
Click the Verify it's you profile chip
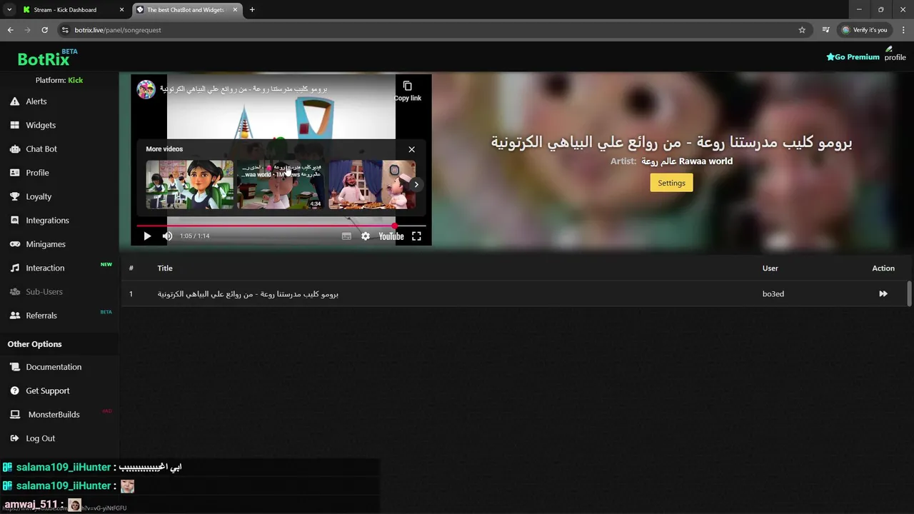coord(865,30)
